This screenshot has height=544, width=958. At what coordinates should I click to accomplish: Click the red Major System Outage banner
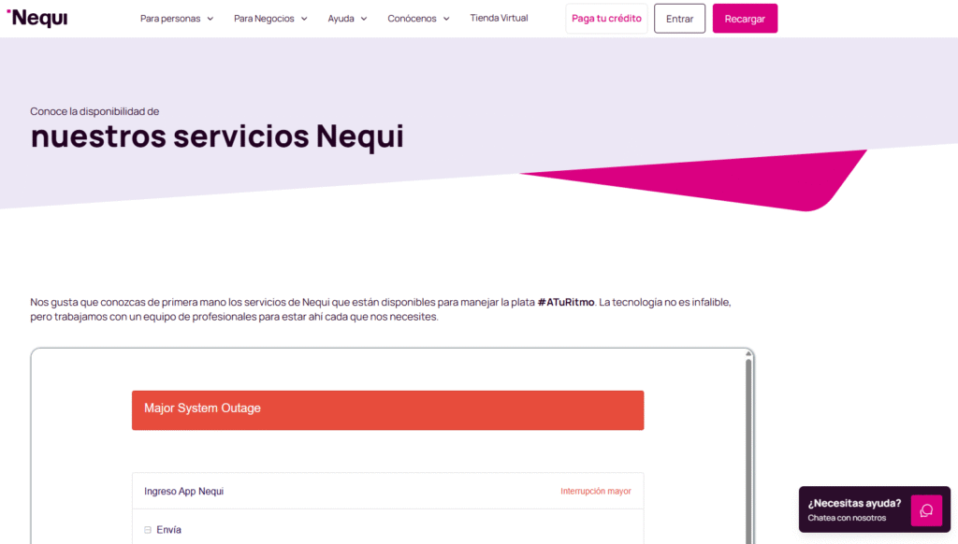click(x=387, y=410)
